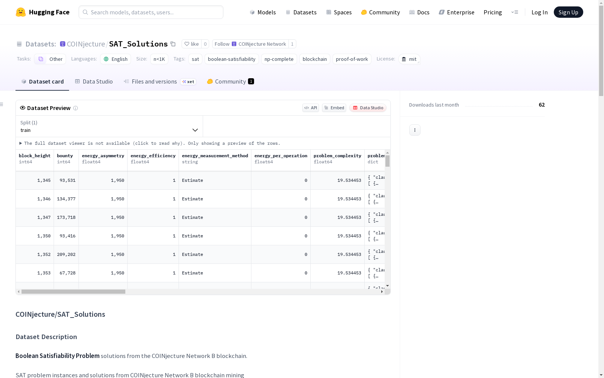
Task: Open the Models page
Action: coord(263,12)
